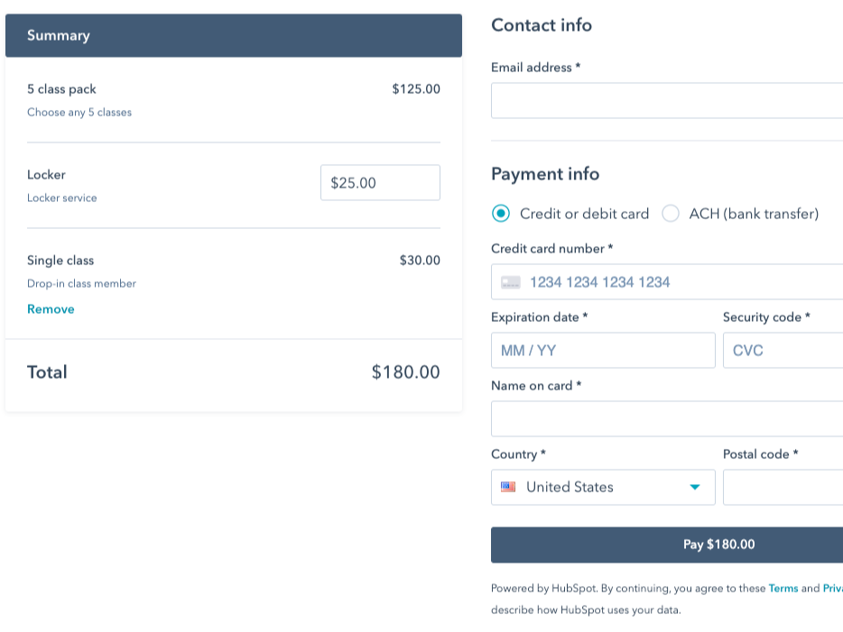Open the Country dropdown
This screenshot has height=632, width=843.
tap(603, 487)
